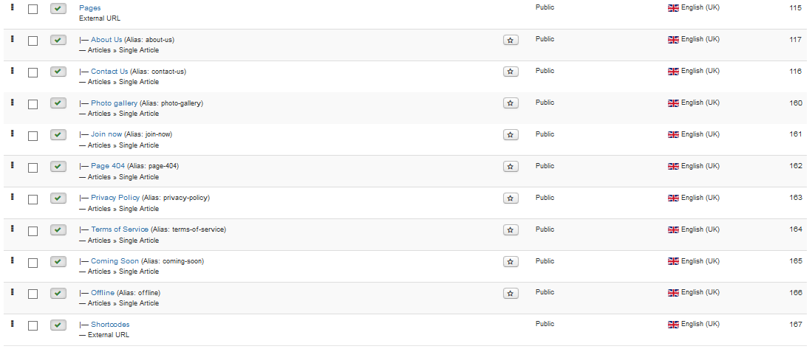Open Terms of Service item link

tap(120, 229)
